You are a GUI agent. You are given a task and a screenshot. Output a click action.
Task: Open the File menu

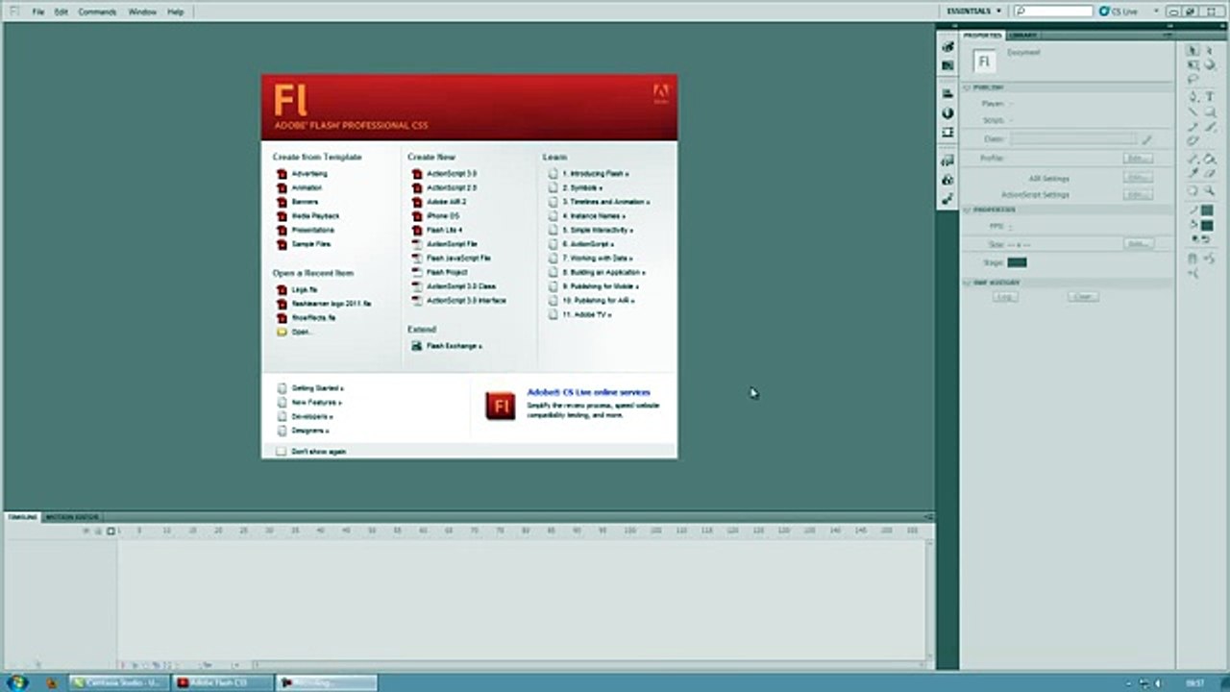click(x=38, y=12)
